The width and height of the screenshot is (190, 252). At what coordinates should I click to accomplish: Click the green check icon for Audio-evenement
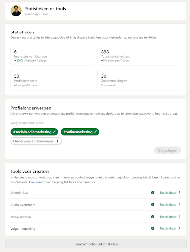pyautogui.click(x=153, y=205)
